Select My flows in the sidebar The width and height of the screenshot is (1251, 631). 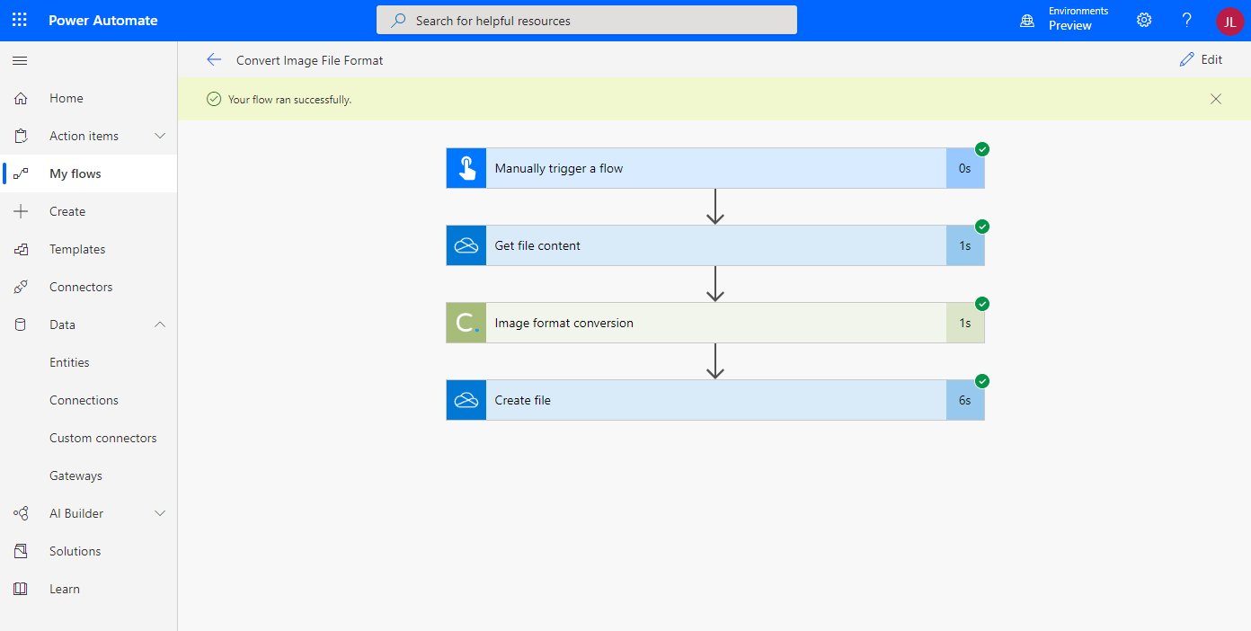(x=75, y=173)
